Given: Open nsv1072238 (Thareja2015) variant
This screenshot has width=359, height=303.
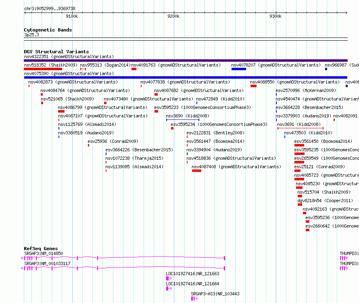Looking at the screenshot, I should coord(134,158).
